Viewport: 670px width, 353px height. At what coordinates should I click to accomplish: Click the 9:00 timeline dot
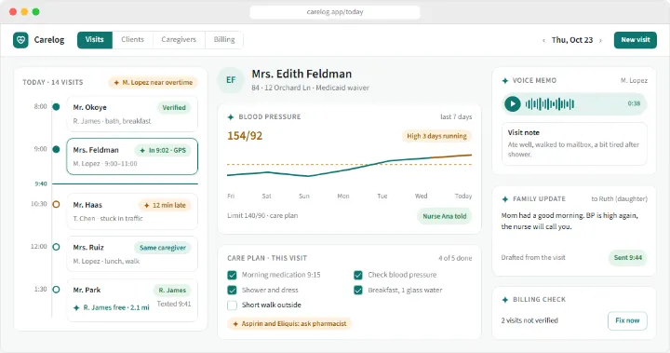coord(56,149)
